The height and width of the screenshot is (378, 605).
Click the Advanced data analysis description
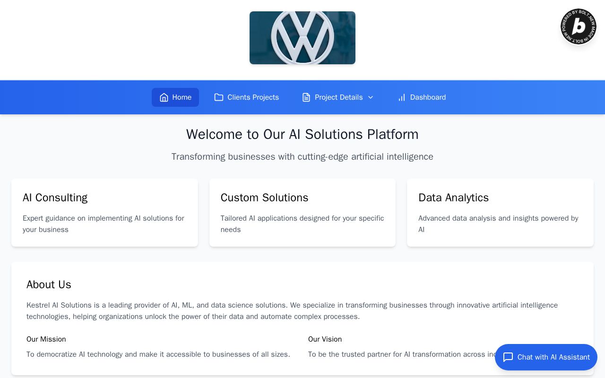pyautogui.click(x=499, y=224)
